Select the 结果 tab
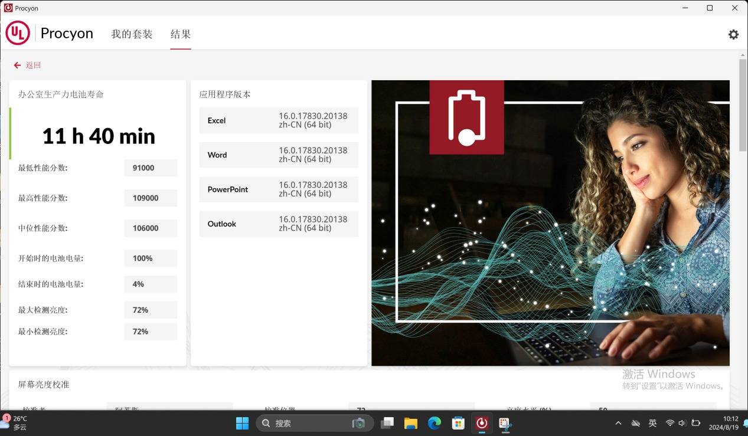This screenshot has width=748, height=436. click(181, 34)
